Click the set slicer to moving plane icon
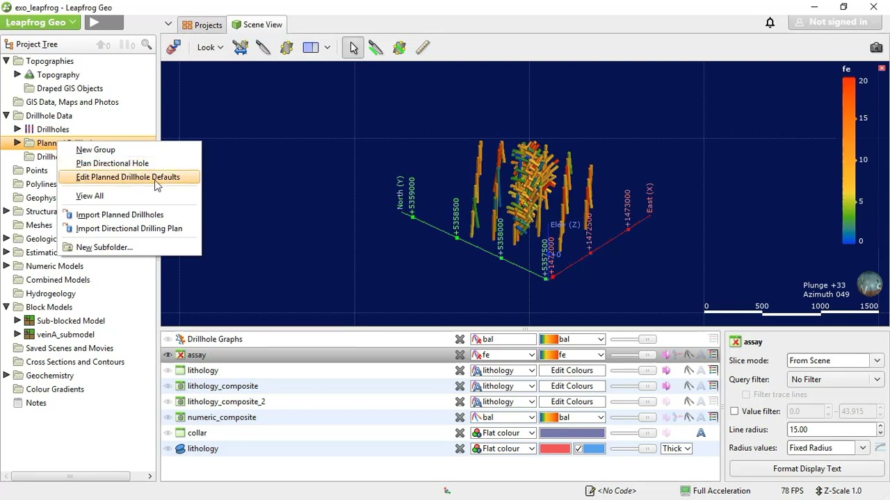 (240, 47)
